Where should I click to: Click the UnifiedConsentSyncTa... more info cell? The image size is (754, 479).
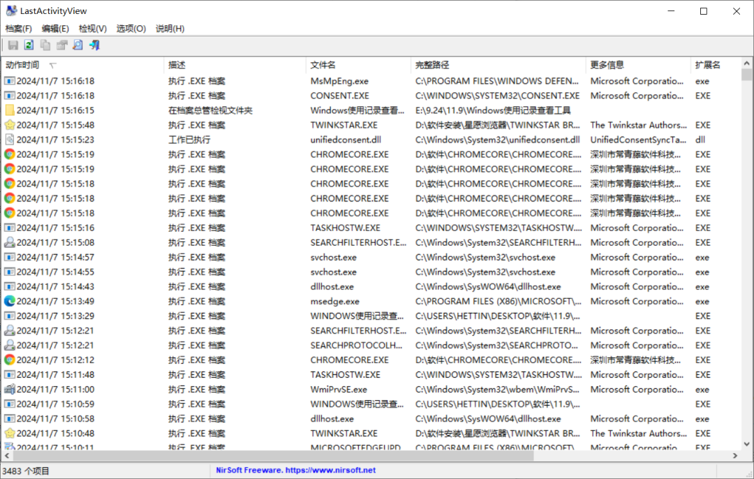click(x=638, y=140)
